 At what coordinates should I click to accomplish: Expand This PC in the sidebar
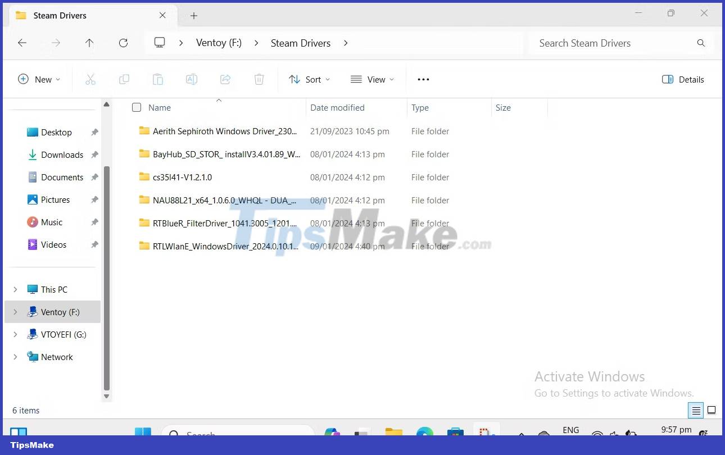click(15, 289)
